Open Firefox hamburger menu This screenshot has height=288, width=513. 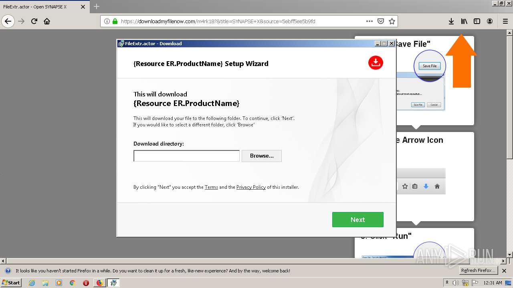pyautogui.click(x=505, y=21)
